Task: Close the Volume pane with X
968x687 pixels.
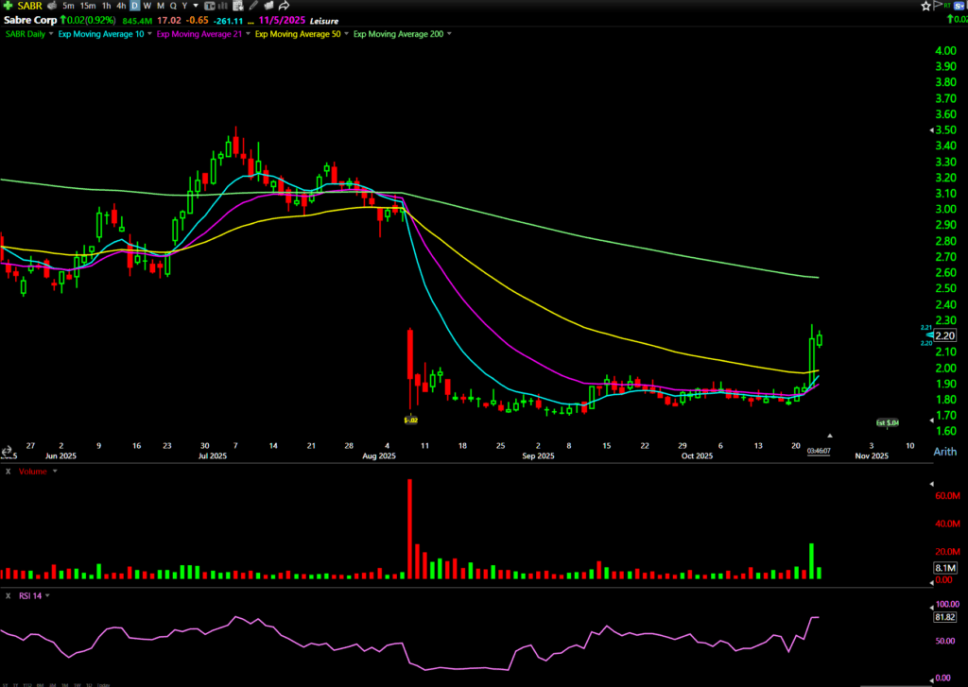Action: (x=8, y=470)
